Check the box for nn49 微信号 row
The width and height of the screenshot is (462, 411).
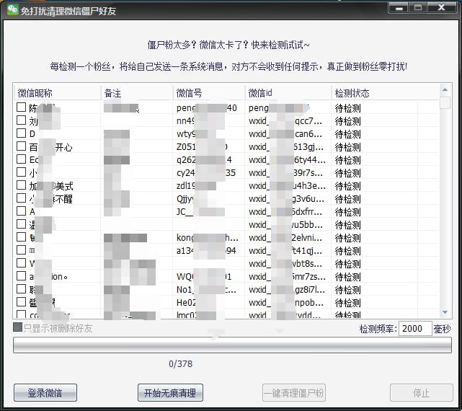click(21, 120)
